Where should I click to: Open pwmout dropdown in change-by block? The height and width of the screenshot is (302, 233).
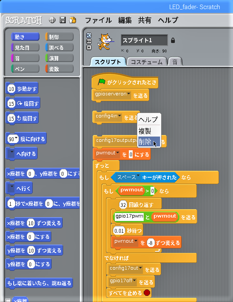126,242
